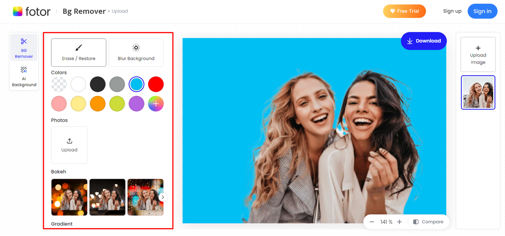Click the Upload breadcrumb link

point(120,11)
